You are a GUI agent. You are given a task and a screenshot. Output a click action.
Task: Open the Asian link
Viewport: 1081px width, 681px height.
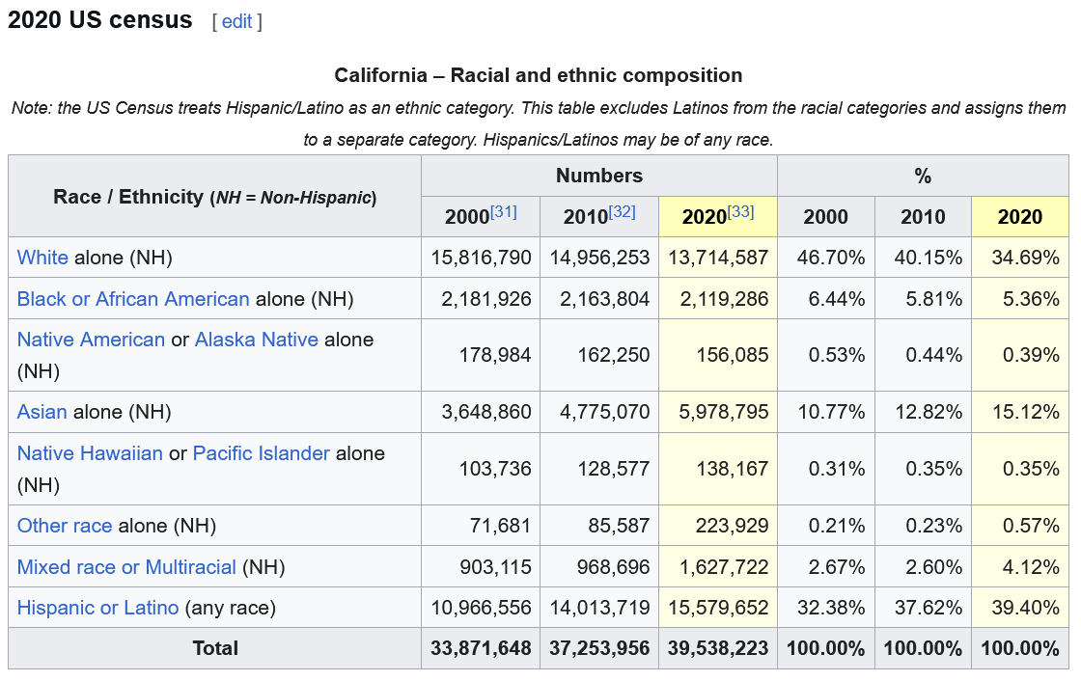(42, 412)
